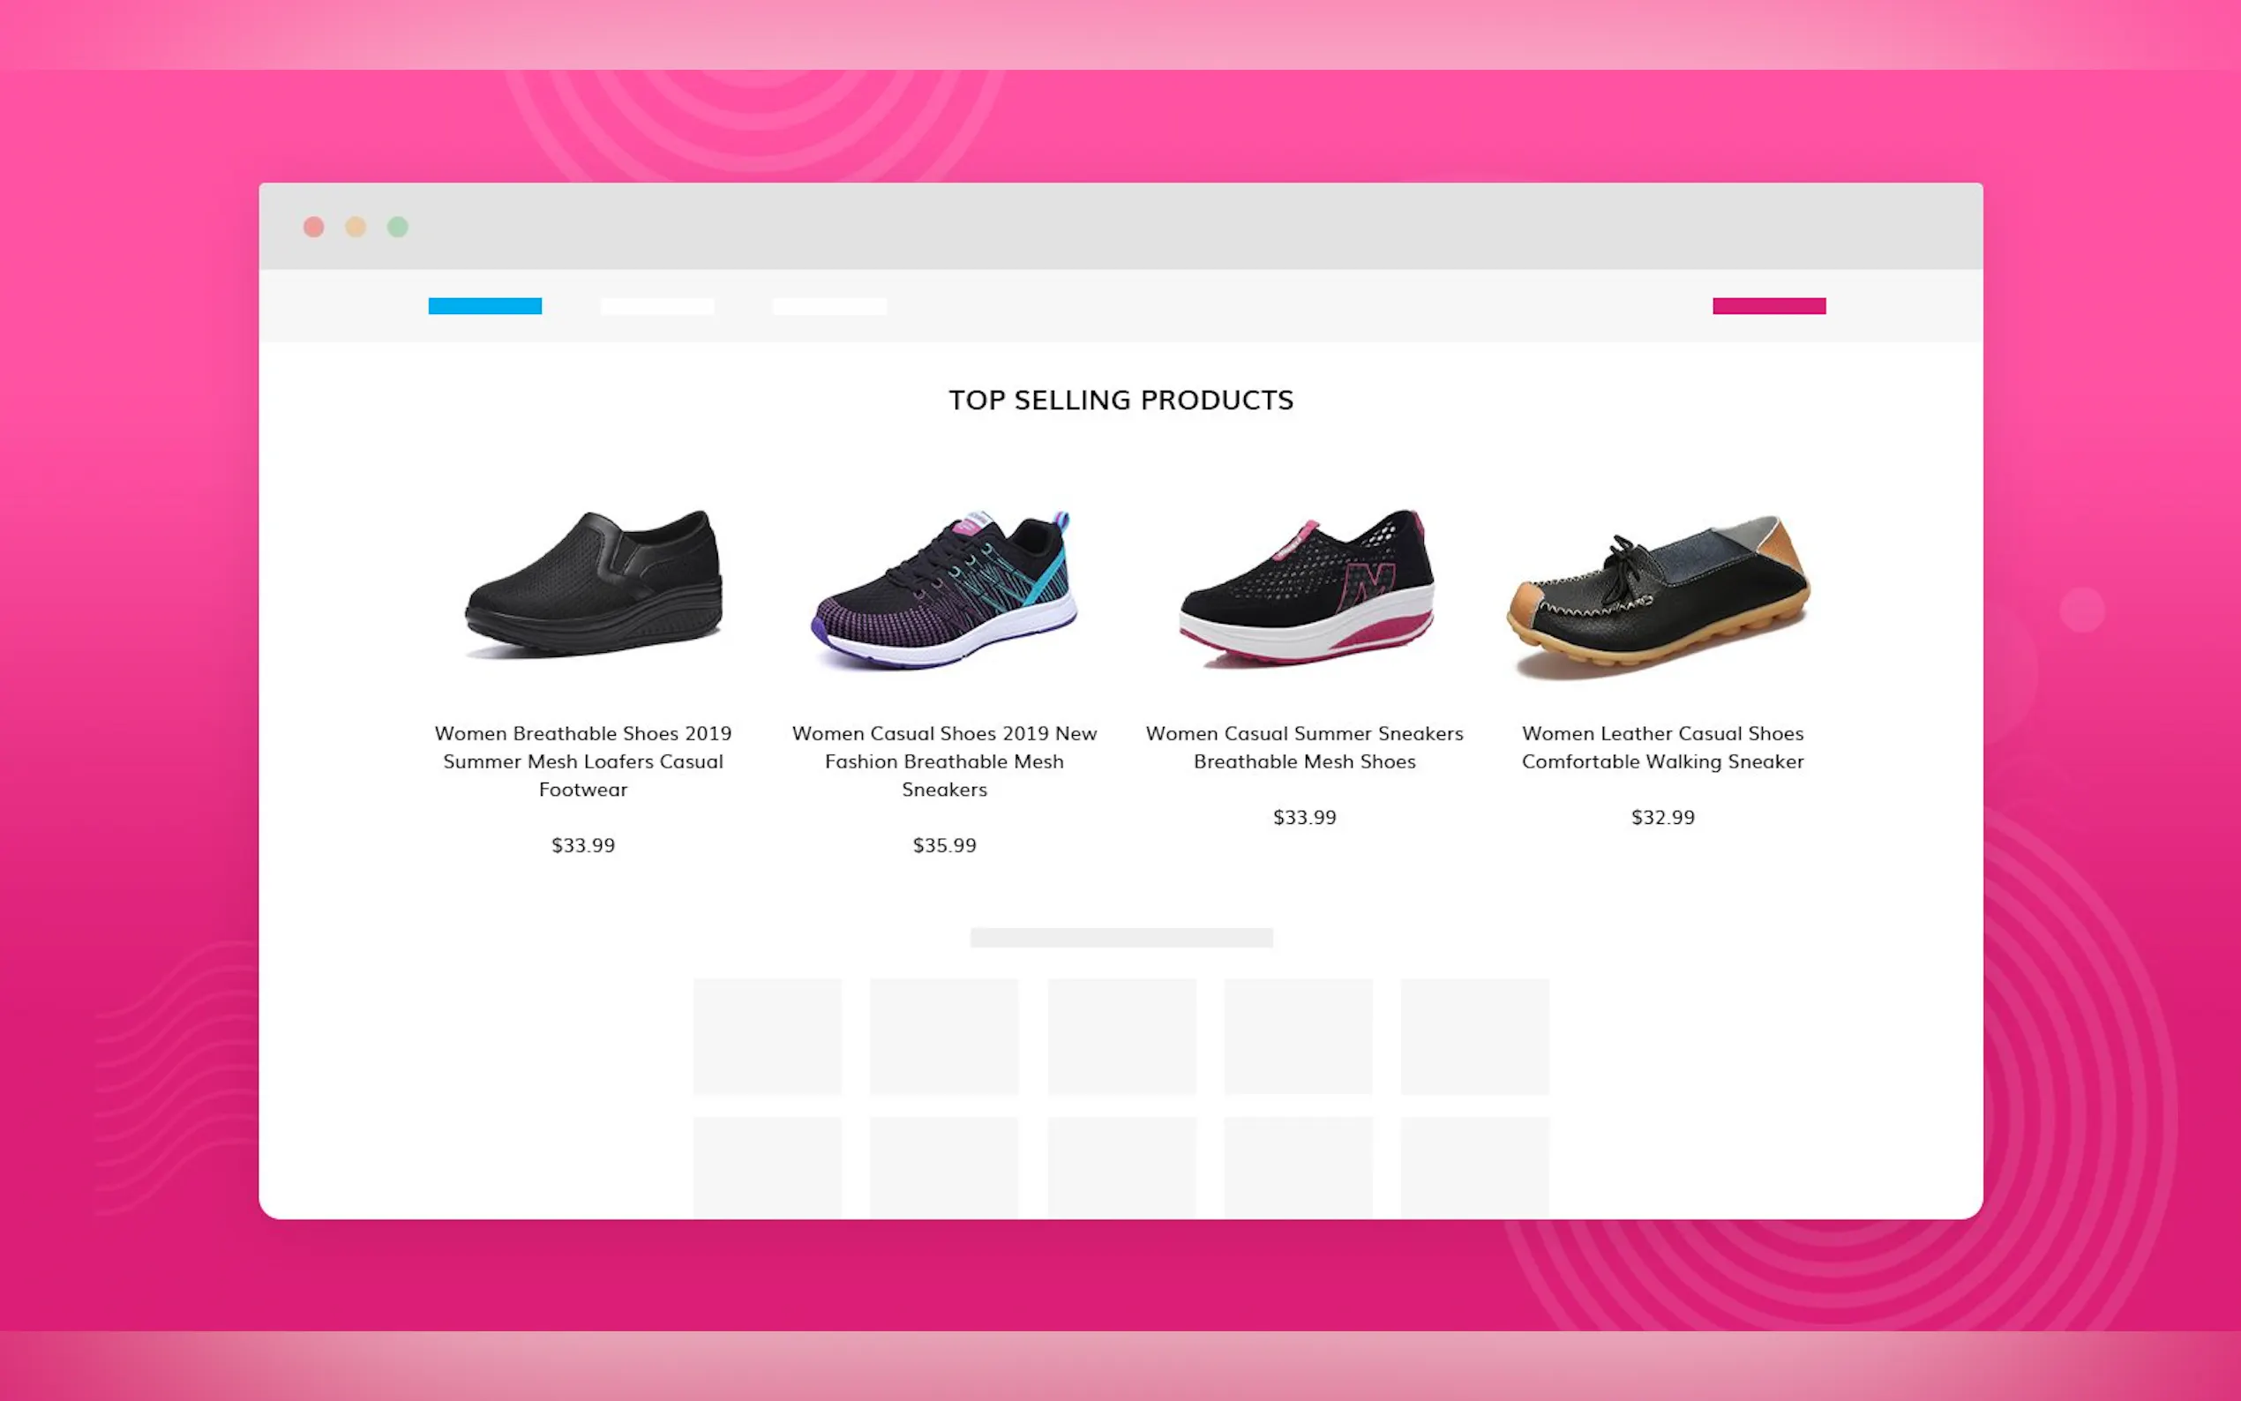Click the $35.99 price
This screenshot has height=1401, width=2241.
pyautogui.click(x=944, y=845)
